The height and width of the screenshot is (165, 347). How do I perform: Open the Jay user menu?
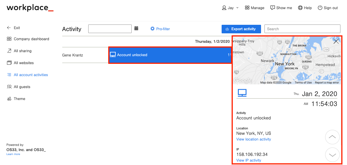coord(230,8)
